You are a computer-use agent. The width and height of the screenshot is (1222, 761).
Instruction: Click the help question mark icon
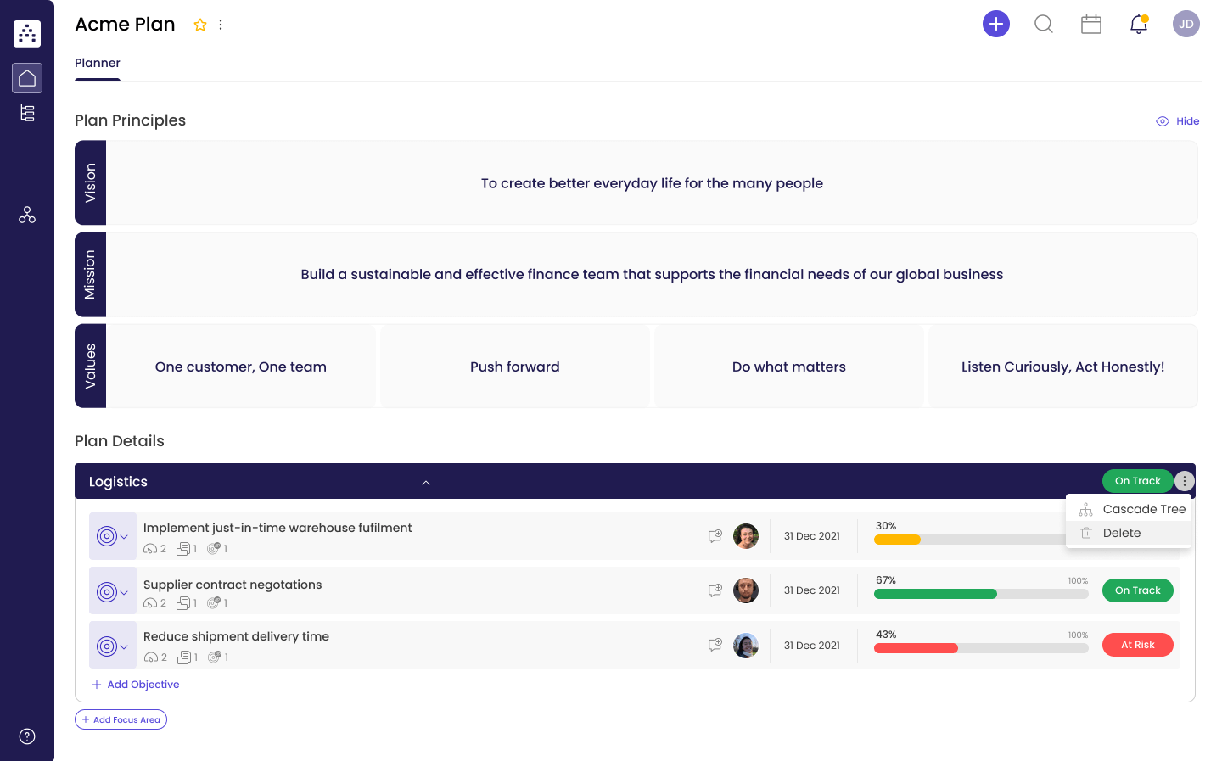pos(27,736)
